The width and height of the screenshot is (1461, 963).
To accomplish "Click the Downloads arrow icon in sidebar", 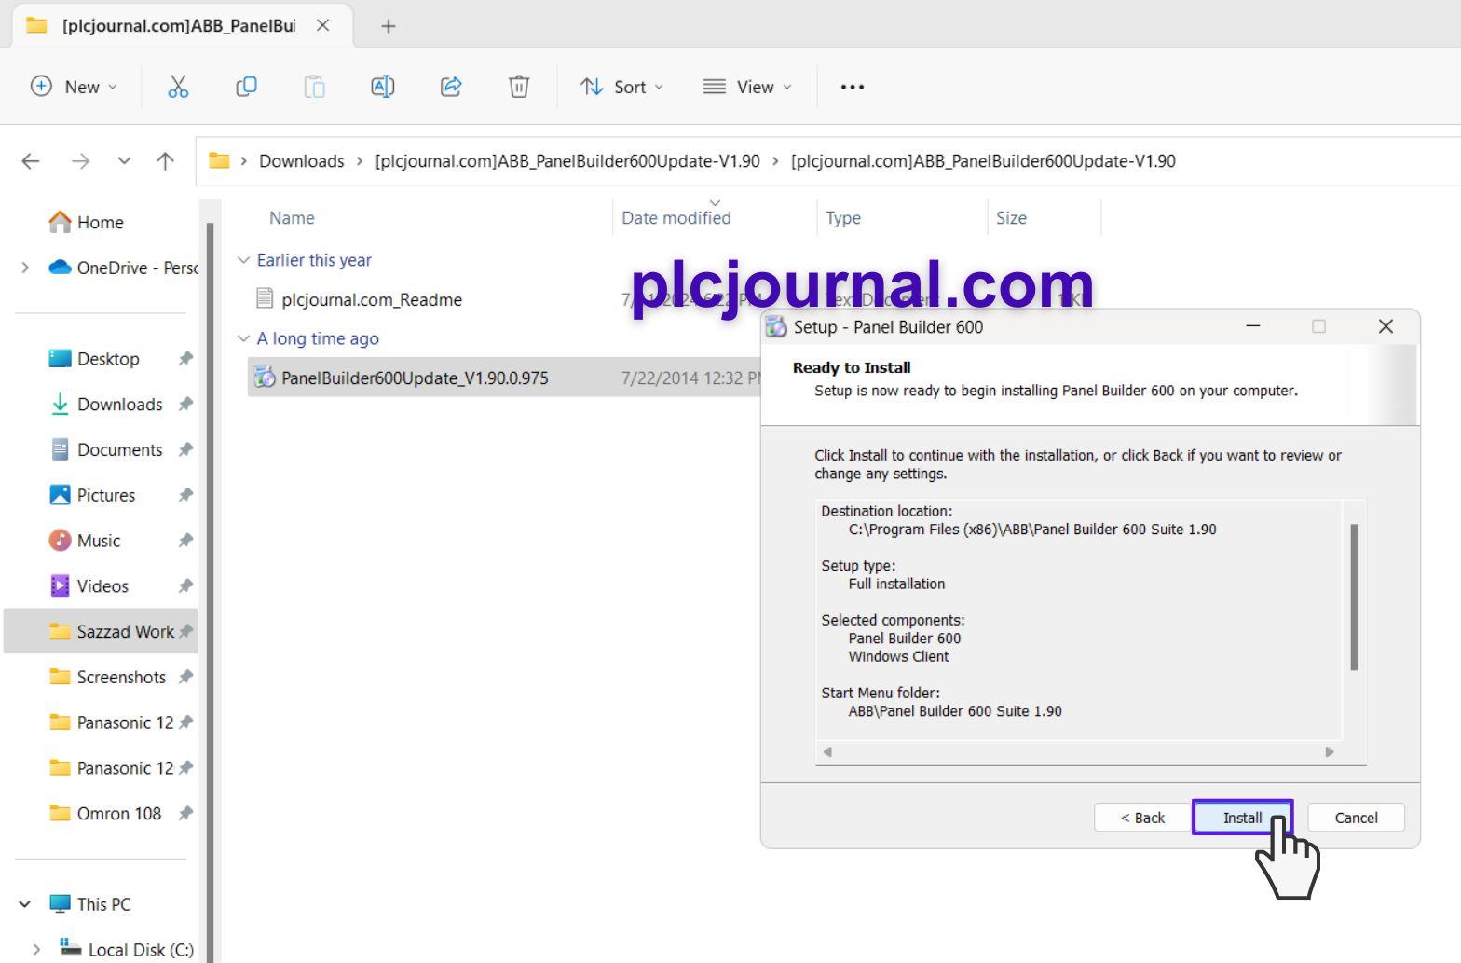I will click(x=60, y=404).
